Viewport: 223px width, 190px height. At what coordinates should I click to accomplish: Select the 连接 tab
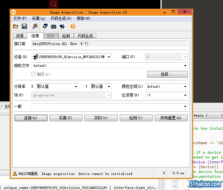pos(35,36)
